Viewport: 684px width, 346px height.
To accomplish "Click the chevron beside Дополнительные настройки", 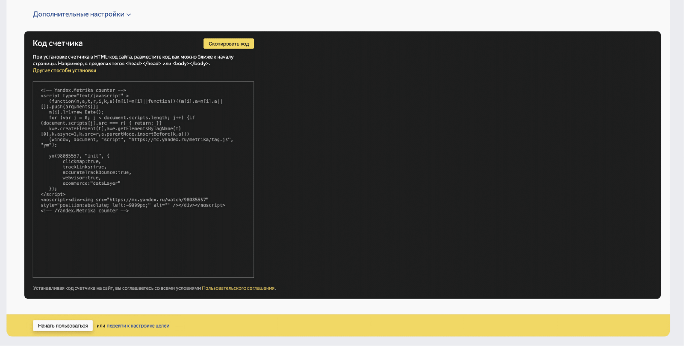I will (x=129, y=15).
